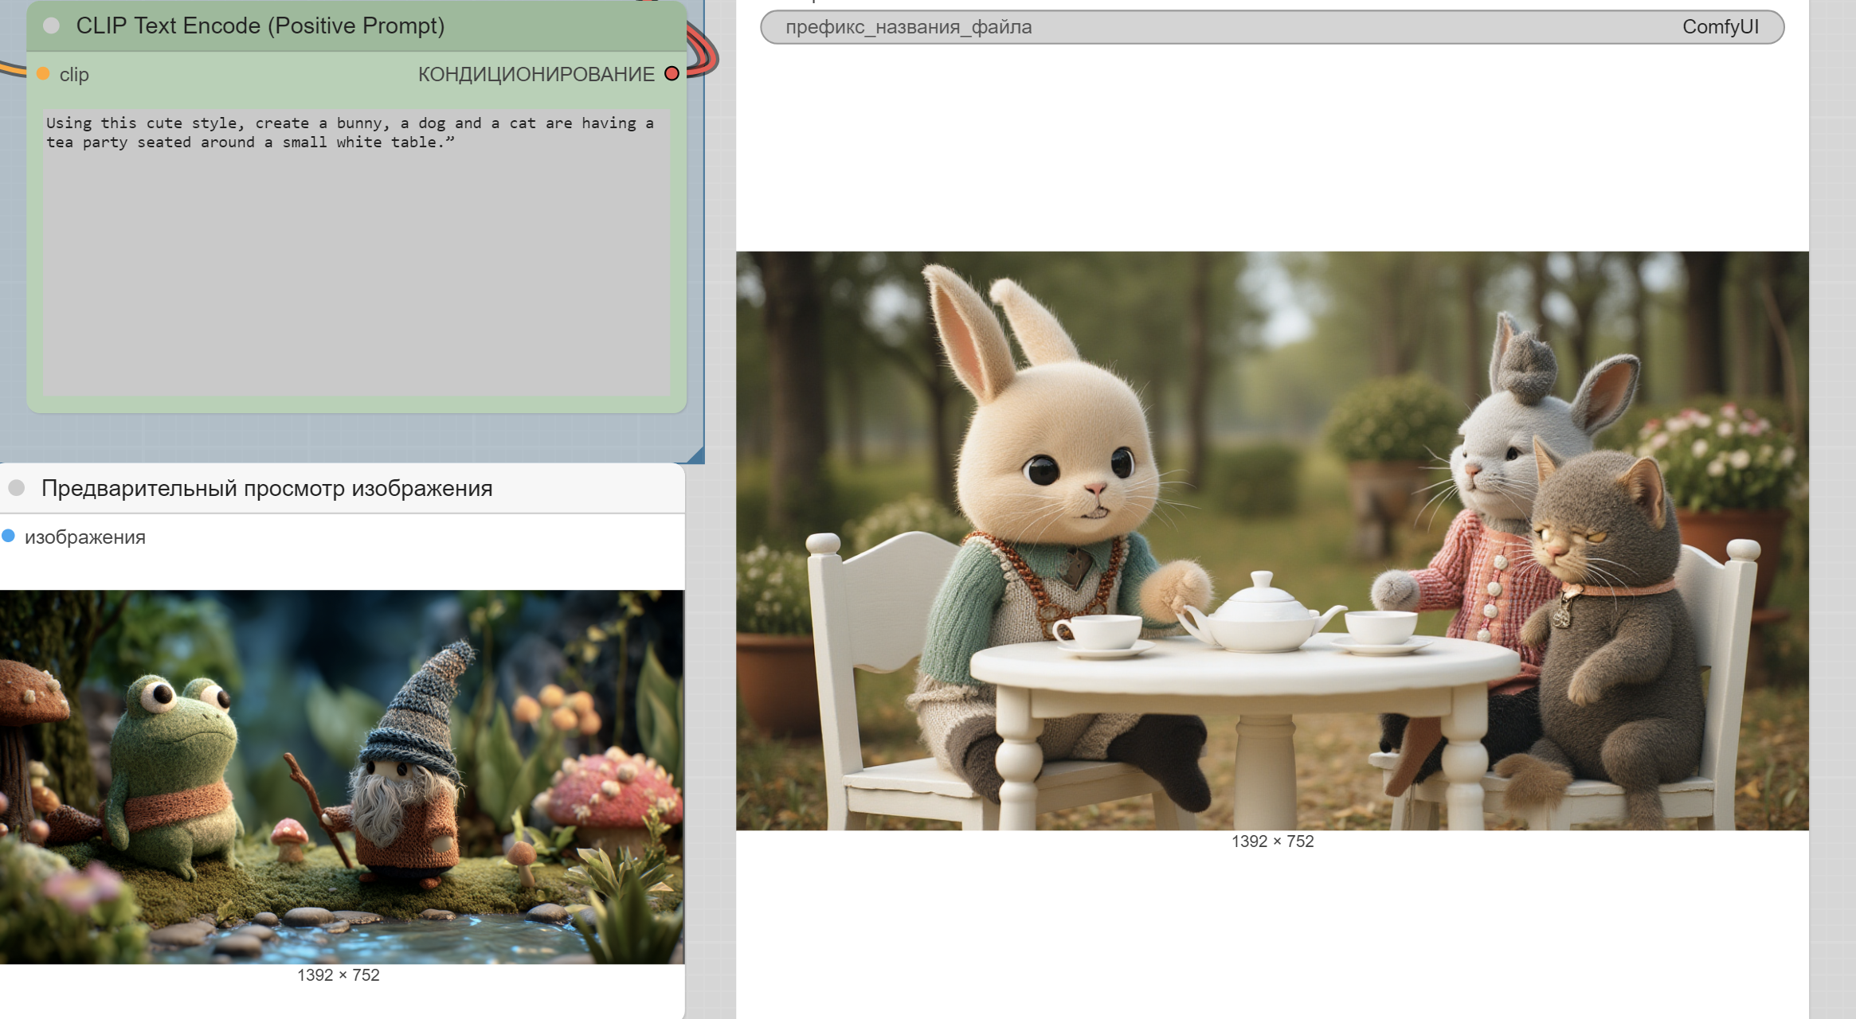Viewport: 1856px width, 1019px height.
Task: Click the blue изображения input port
Action: [9, 537]
